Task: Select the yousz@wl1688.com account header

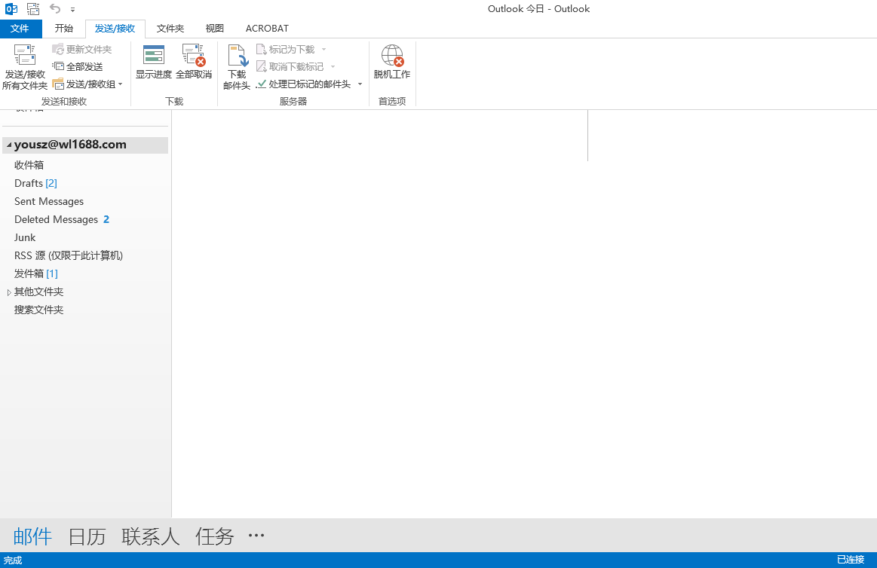Action: point(85,145)
